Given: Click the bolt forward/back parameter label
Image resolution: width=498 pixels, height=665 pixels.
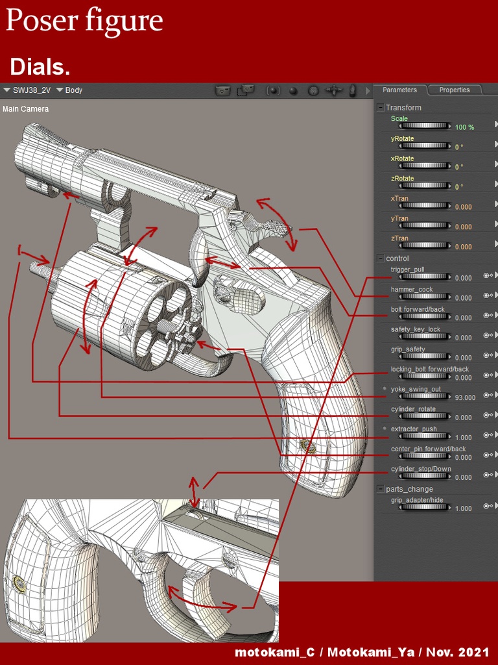Looking at the screenshot, I should click(418, 309).
